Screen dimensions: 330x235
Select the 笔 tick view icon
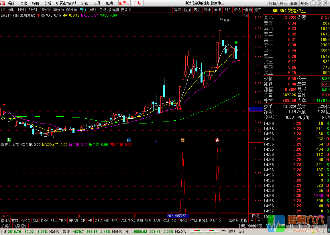(x=267, y=226)
